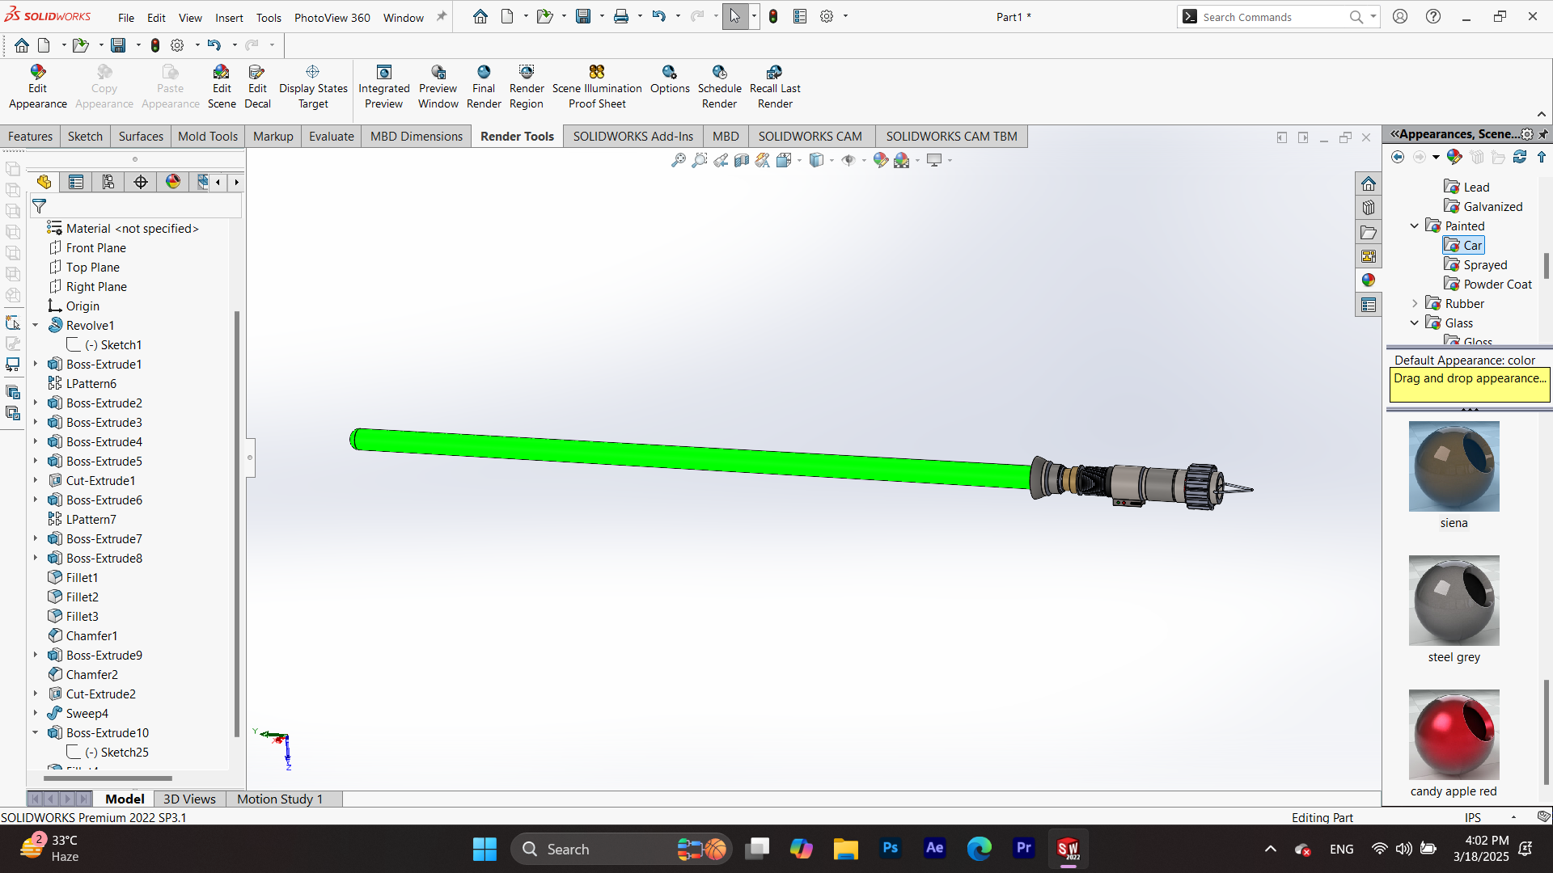The image size is (1553, 873).
Task: Pin the Appearances panel open
Action: pyautogui.click(x=1543, y=134)
